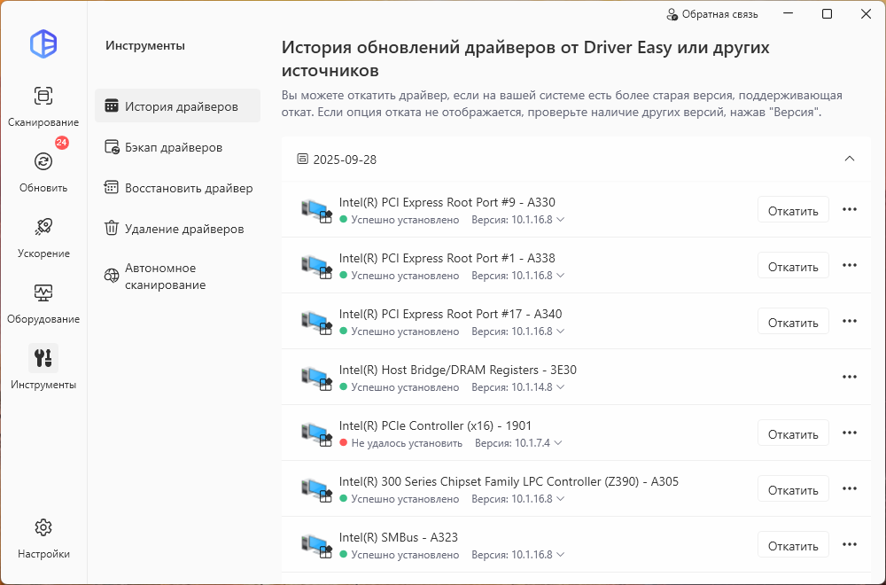Open the Ускорение rocket icon
Image resolution: width=886 pixels, height=585 pixels.
43,228
